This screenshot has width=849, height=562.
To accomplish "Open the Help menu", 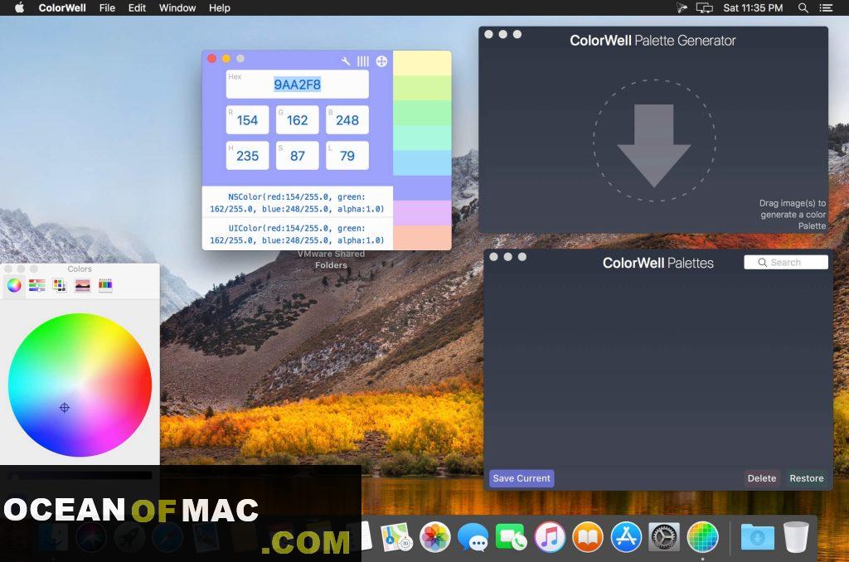I will click(219, 7).
